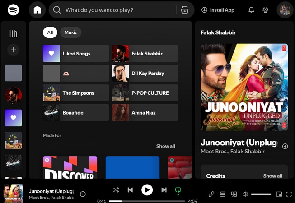The width and height of the screenshot is (295, 203).
Task: Open the P-POP CULTURE tile
Action: 145,93
